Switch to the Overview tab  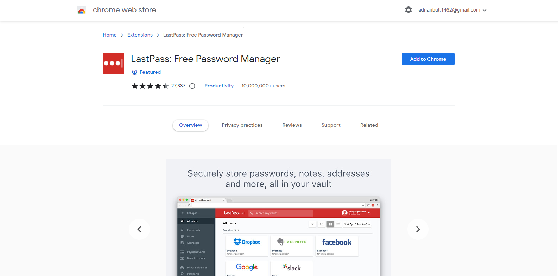point(190,125)
